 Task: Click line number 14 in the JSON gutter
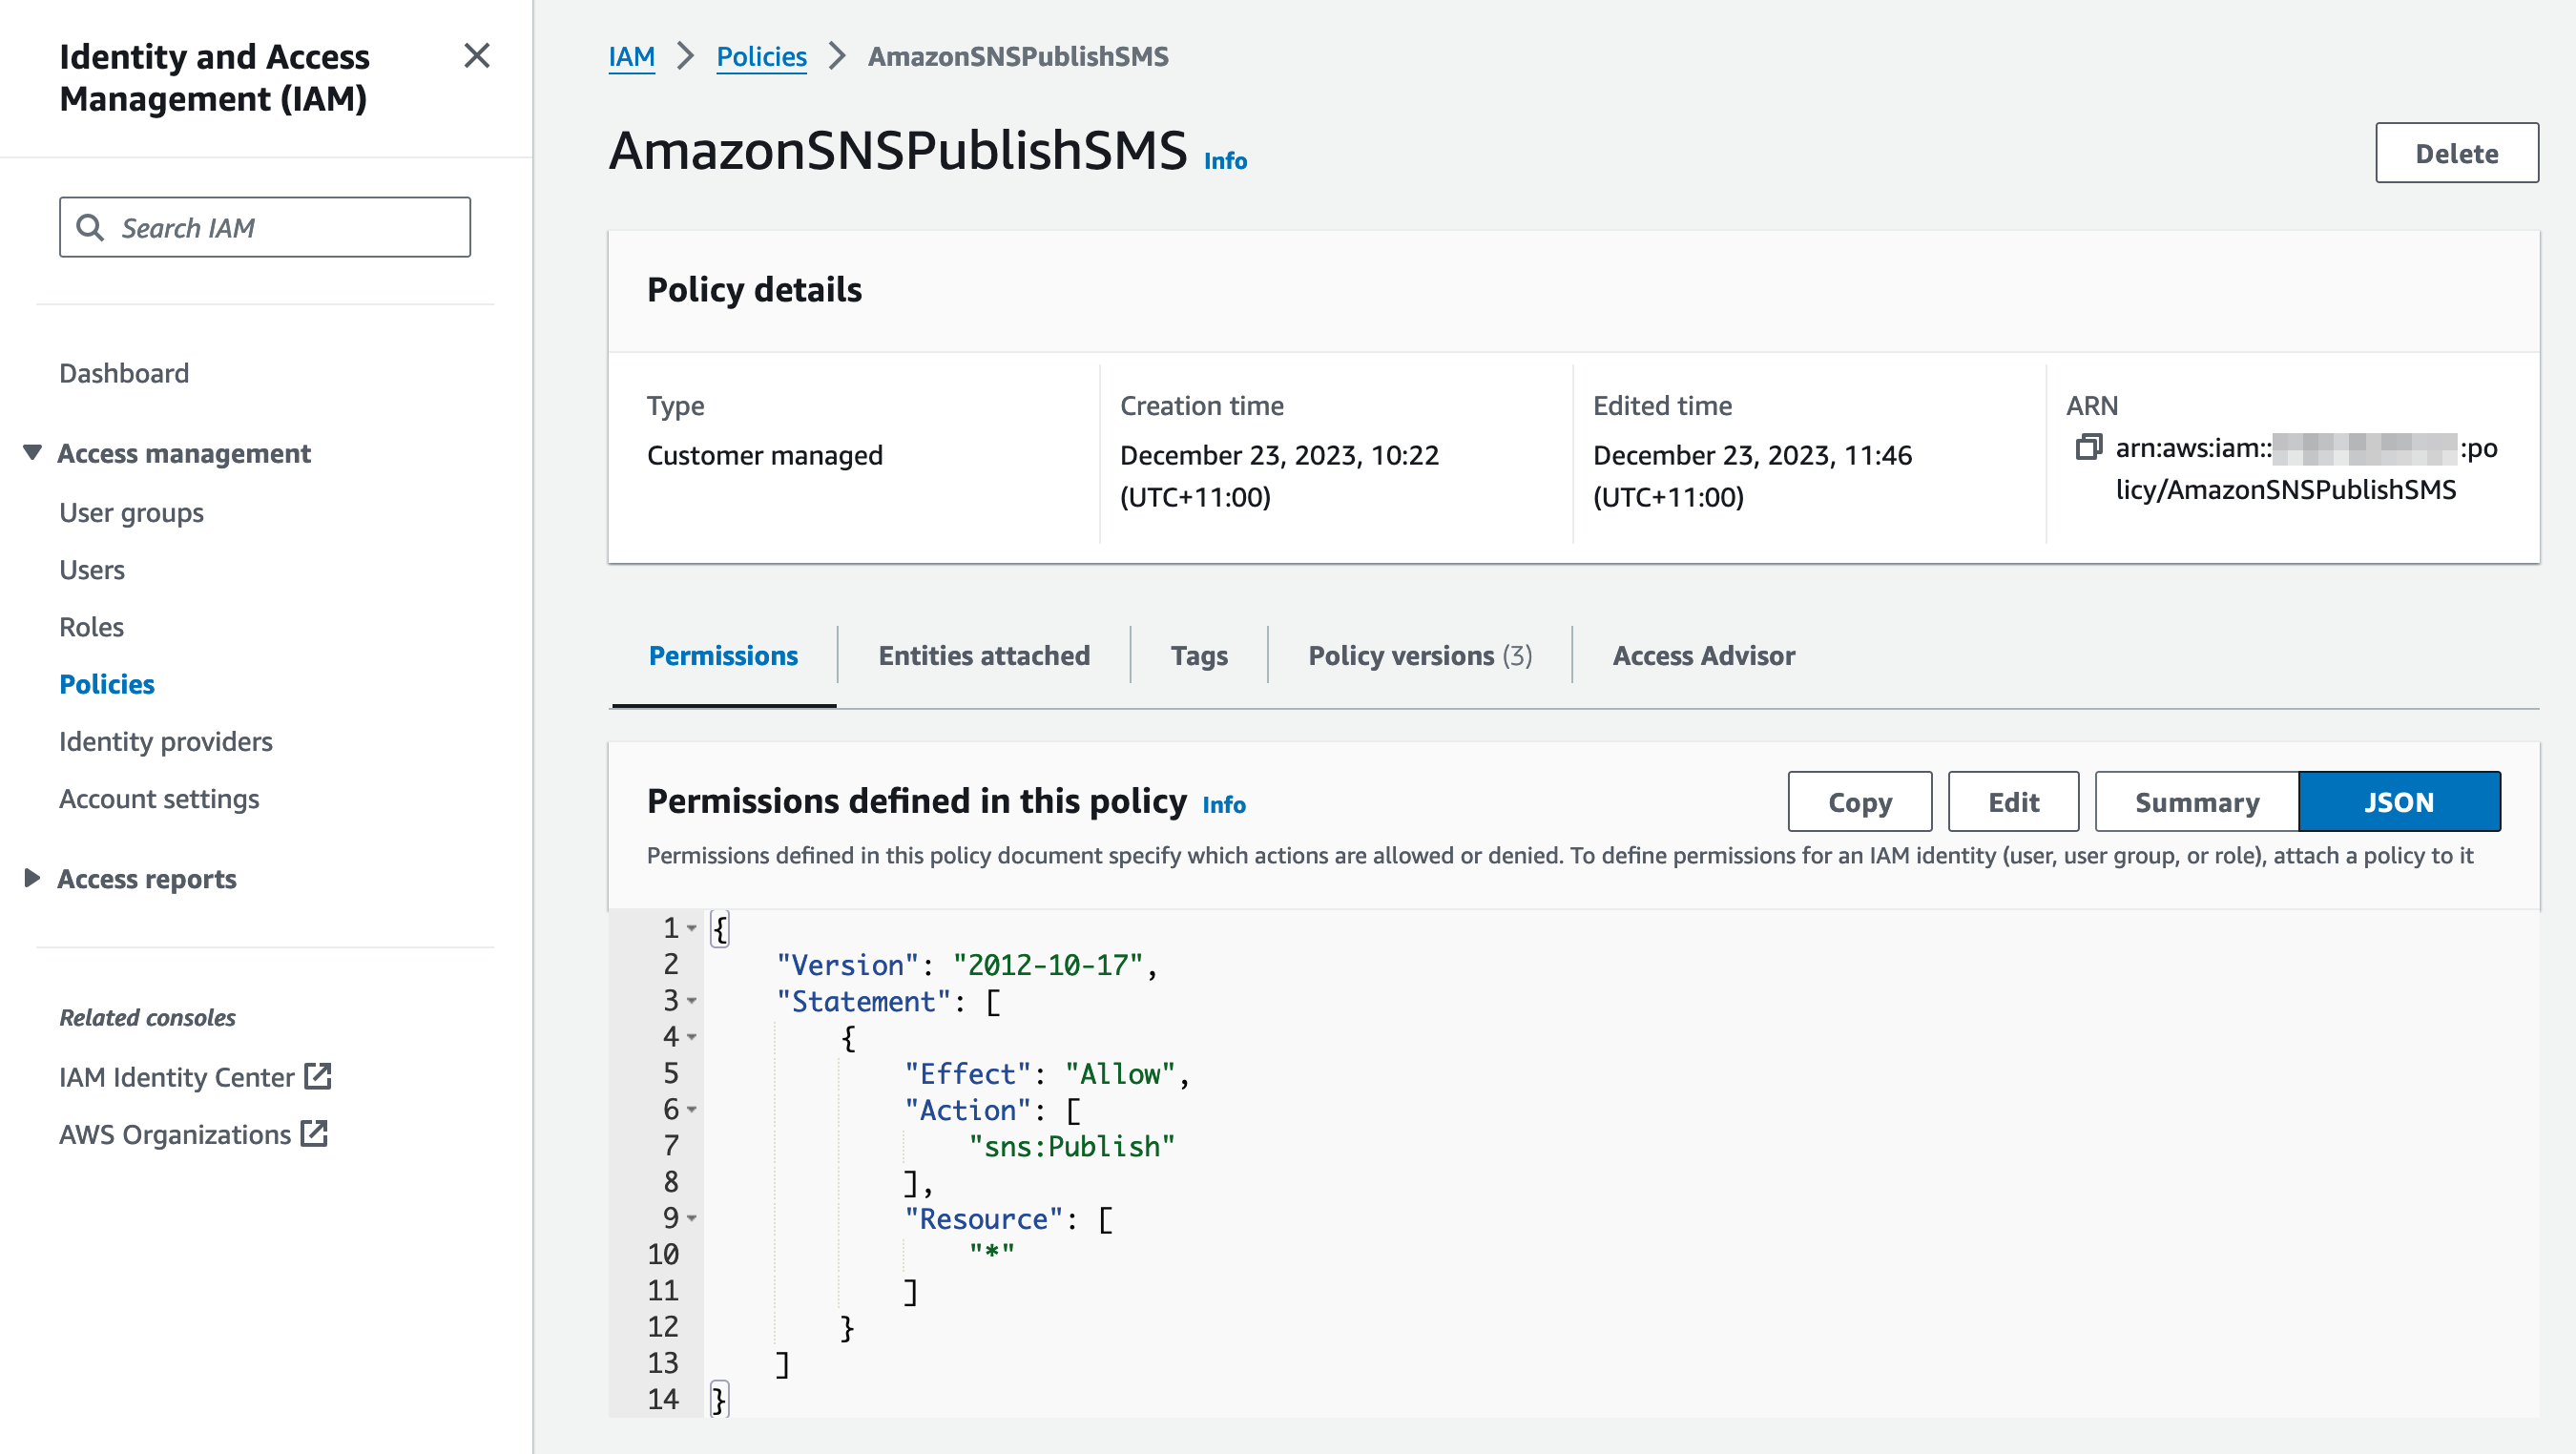point(662,1399)
